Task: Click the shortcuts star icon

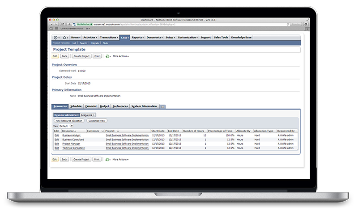Action: 65,38
